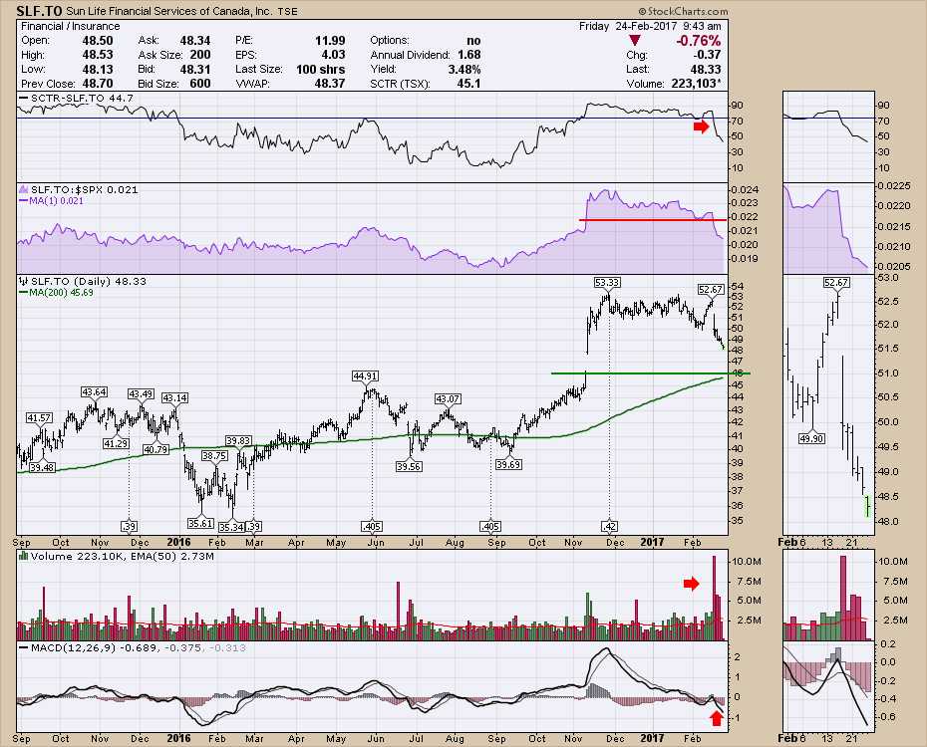Viewport: 927px width, 747px height.
Task: Click the Low value 48.13
Action: [98, 69]
